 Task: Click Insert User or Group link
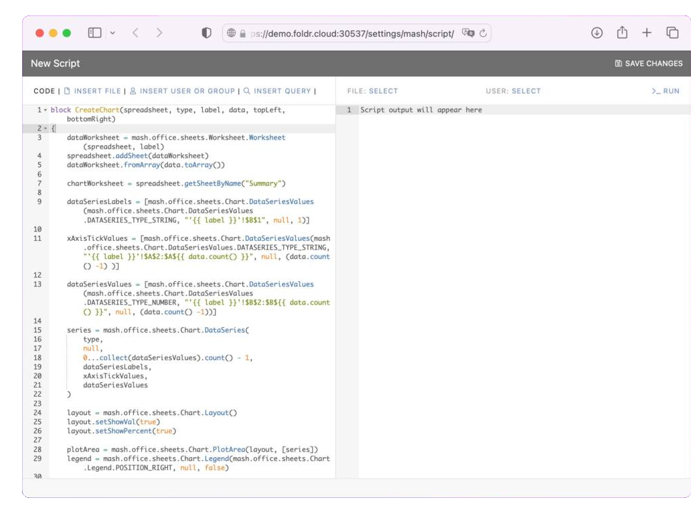pyautogui.click(x=187, y=91)
